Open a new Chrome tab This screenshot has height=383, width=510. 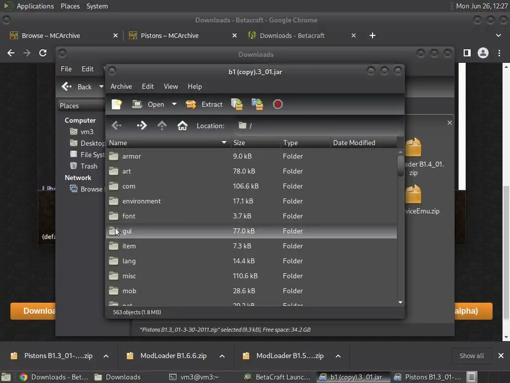[x=373, y=35]
